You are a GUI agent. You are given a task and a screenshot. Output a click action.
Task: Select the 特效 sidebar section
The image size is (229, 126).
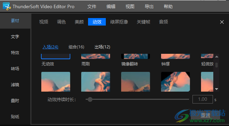click(15, 53)
